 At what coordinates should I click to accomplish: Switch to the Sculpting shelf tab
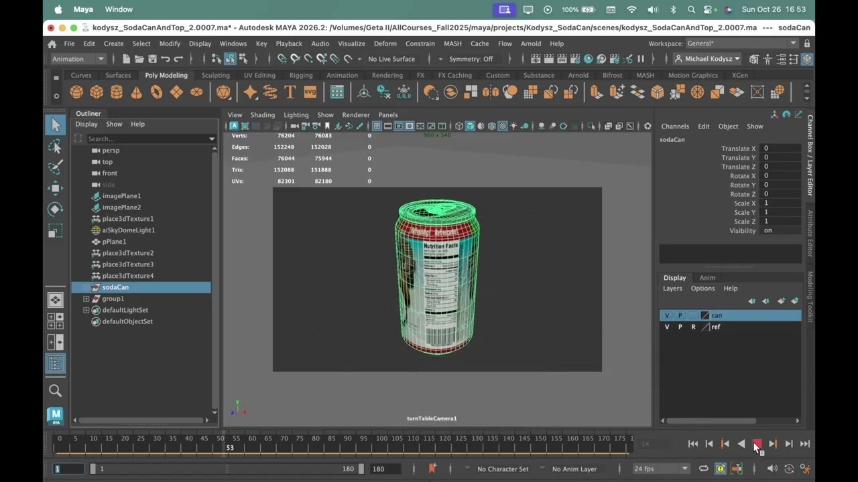point(216,75)
